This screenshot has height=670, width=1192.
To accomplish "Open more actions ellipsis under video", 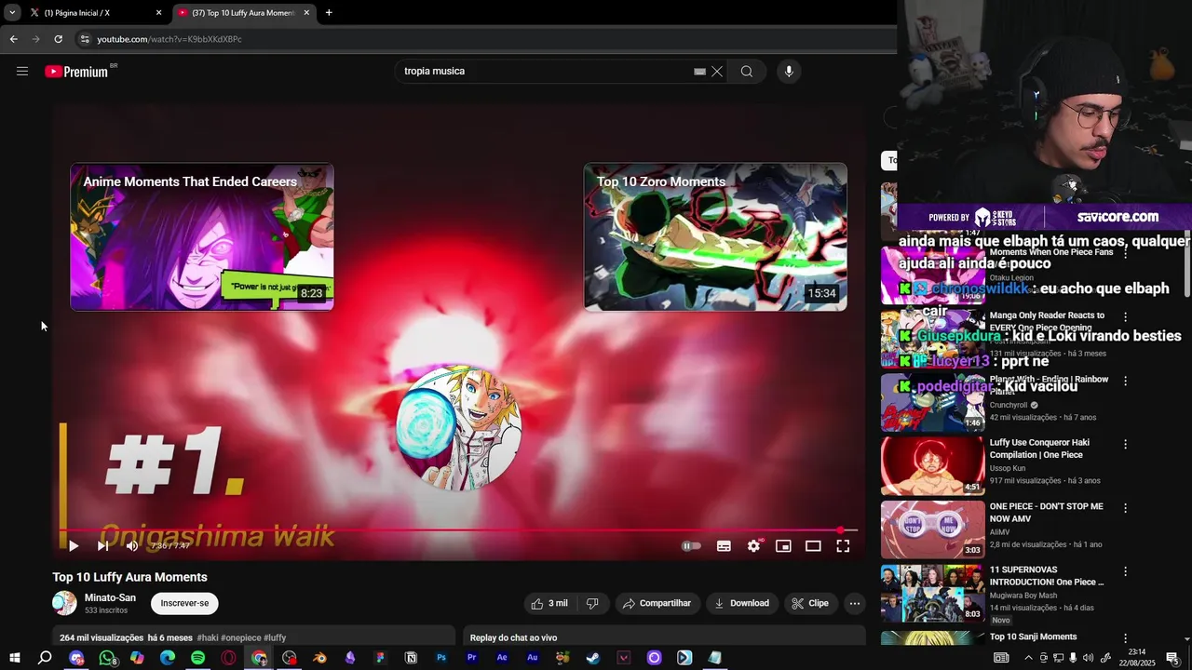I will coord(854,603).
